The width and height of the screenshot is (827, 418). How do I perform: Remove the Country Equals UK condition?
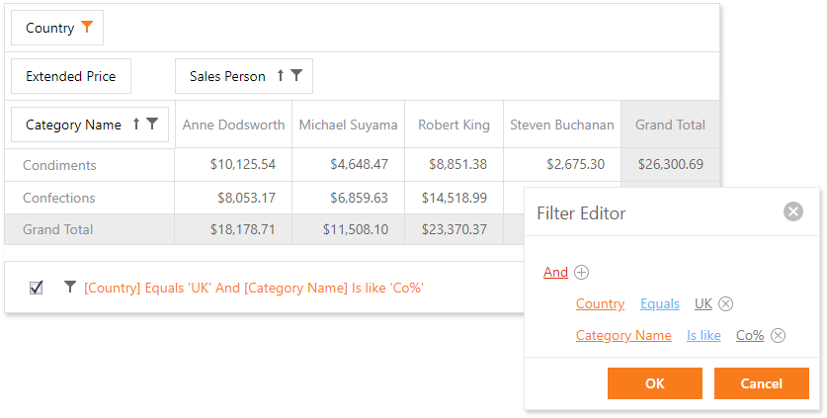tap(726, 304)
